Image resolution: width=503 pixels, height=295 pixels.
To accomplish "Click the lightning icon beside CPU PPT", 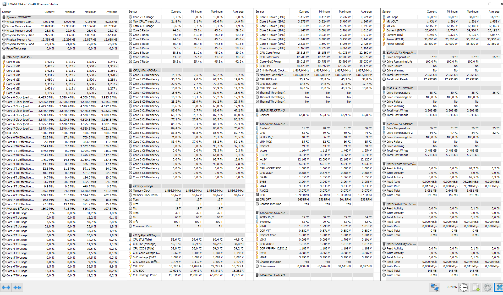I will click(257, 66).
